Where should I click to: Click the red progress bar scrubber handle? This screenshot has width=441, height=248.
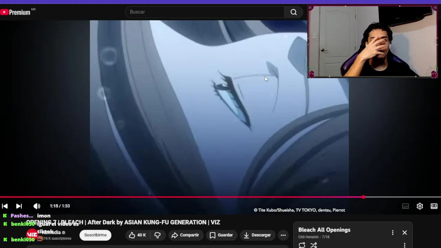pyautogui.click(x=363, y=197)
